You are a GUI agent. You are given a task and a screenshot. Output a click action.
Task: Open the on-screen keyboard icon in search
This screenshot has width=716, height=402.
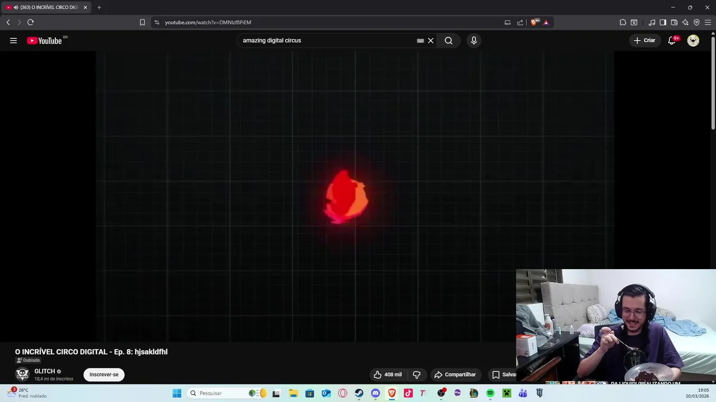click(420, 40)
